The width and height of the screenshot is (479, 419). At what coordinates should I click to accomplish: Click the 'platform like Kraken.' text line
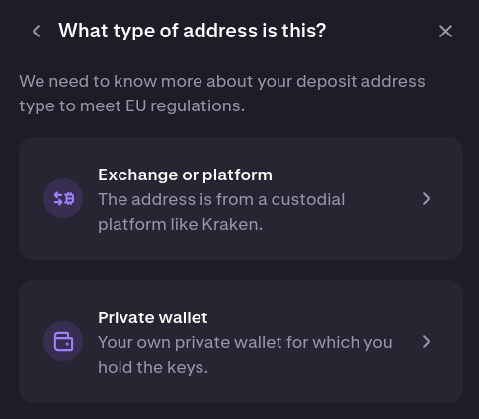click(180, 225)
